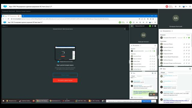Click the language flag in the shared page header
This screenshot has width=192, height=108.
150,22
